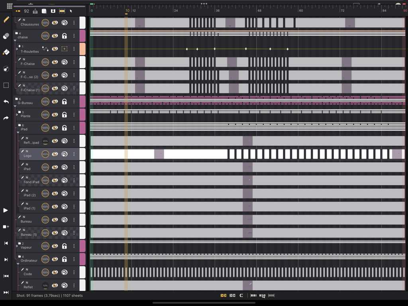Viewport: 408px width, 306px height.
Task: Open the Vapeur group three-dot menu
Action: (74, 246)
